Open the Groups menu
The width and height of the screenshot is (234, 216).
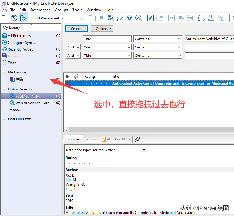[x=61, y=10]
